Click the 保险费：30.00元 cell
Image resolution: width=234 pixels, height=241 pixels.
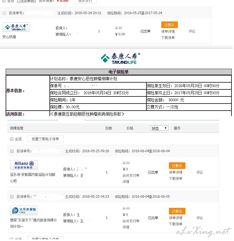[98, 107]
